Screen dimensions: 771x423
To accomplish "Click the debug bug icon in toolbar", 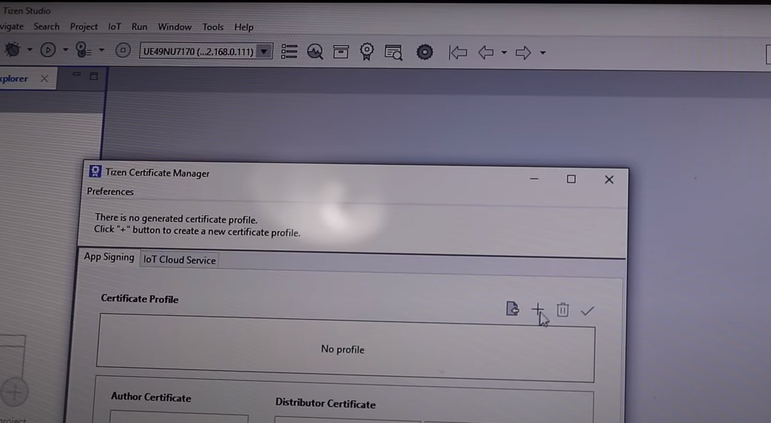I will pos(13,49).
